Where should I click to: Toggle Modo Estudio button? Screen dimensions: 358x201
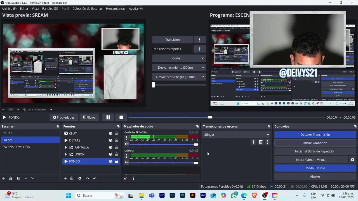coord(315,168)
